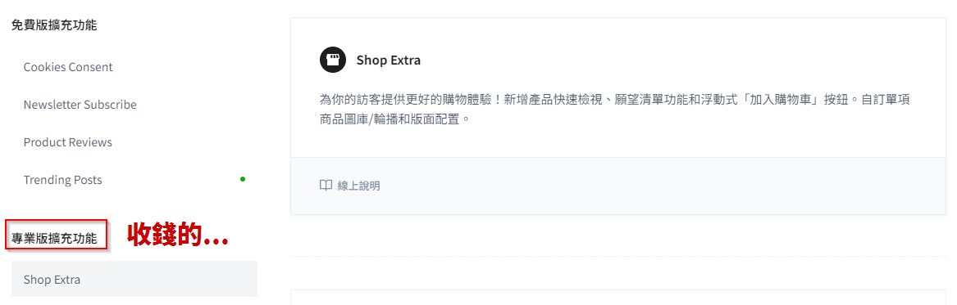
Task: Select Newsletter Subscribe in the sidebar
Action: coord(80,105)
